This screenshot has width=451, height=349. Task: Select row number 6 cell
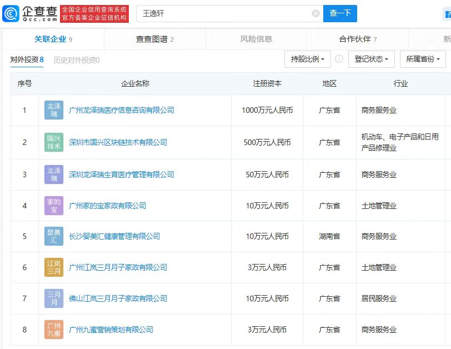[25, 267]
